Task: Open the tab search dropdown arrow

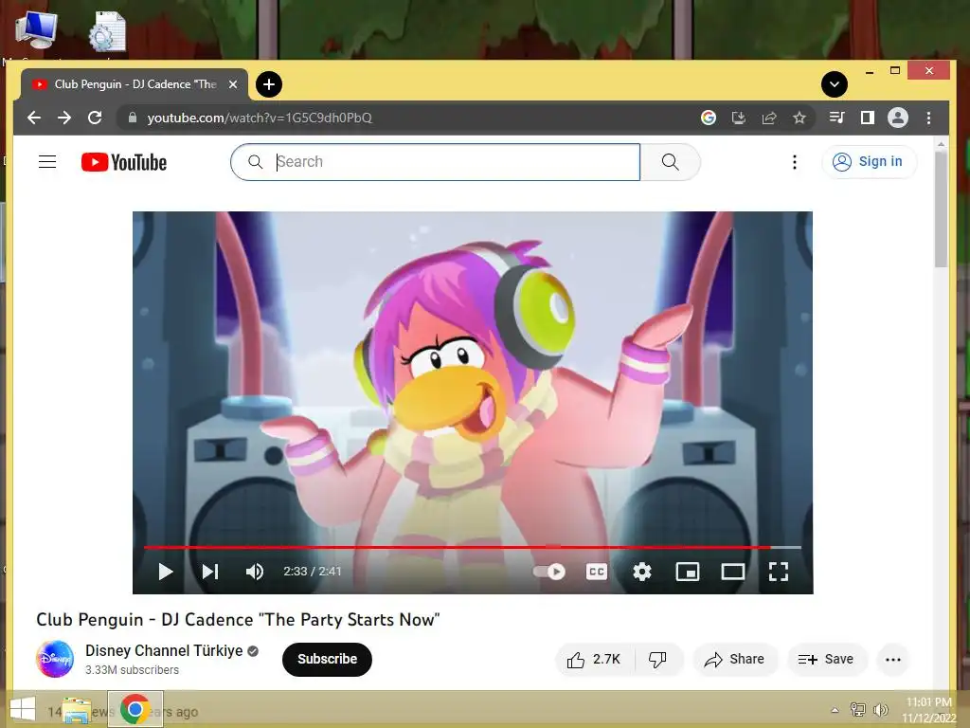Action: pyautogui.click(x=835, y=84)
